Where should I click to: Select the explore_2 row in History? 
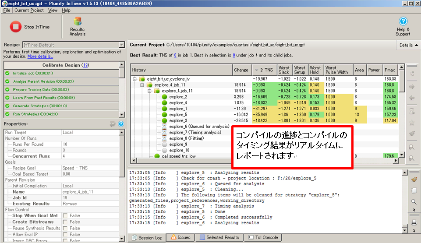click(178, 97)
